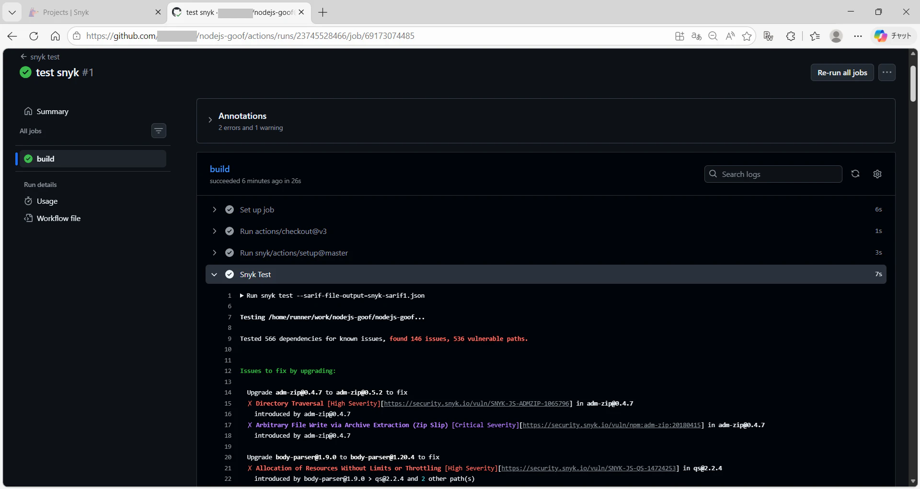Click the scrollbar down arrow
The image size is (920, 489).
[x=913, y=481]
